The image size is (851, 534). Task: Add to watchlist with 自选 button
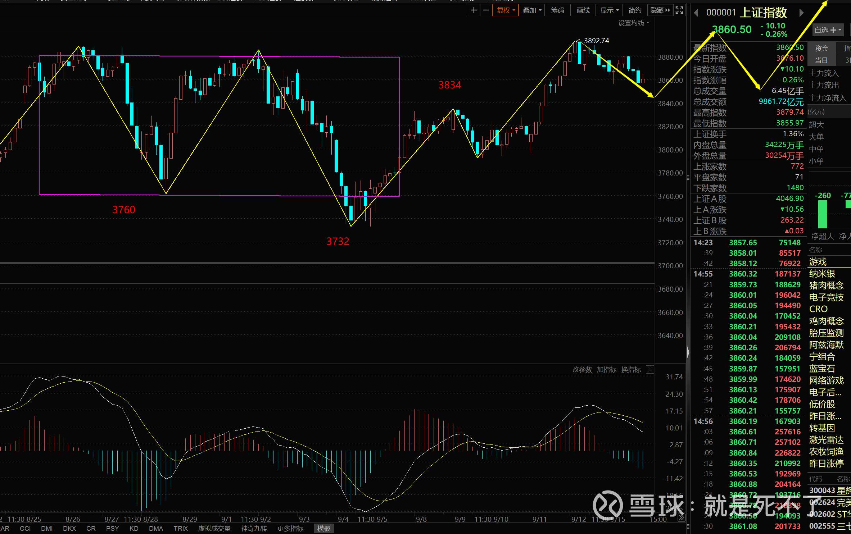pos(828,30)
